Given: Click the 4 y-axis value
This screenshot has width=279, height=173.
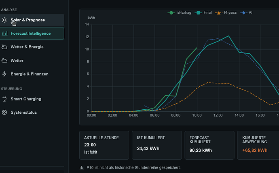Looking at the screenshot, I should pyautogui.click(x=88, y=86).
